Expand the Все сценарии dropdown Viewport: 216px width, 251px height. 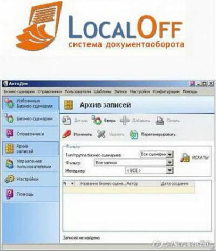170,154
